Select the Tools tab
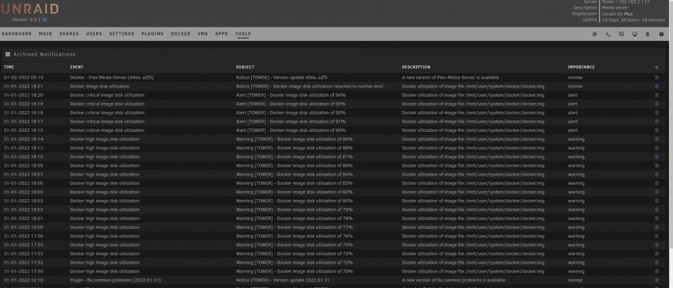Viewport: 673px width, 288px height. click(243, 34)
